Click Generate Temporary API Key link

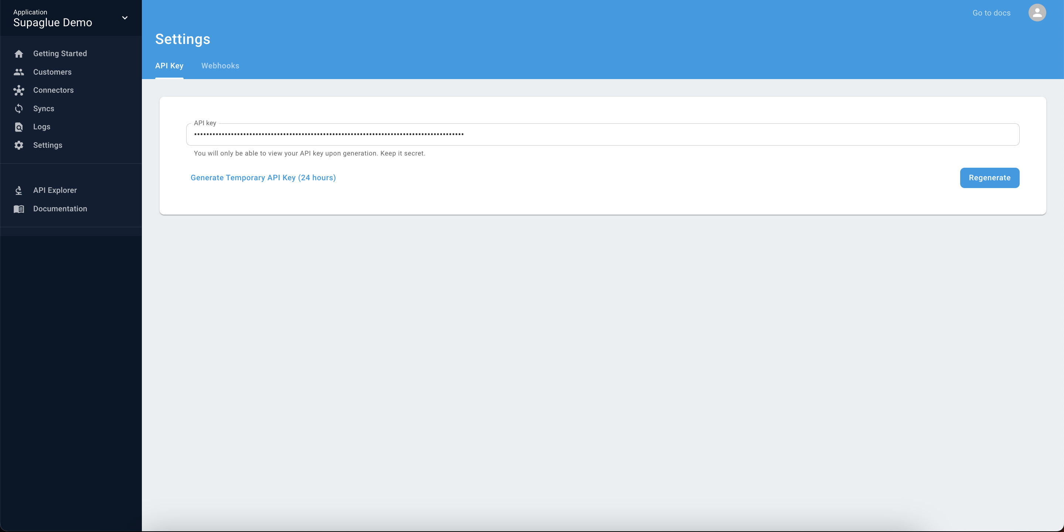tap(263, 178)
